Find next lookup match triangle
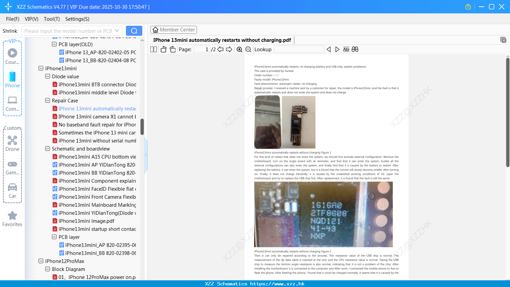This screenshot has width=510, height=287. 337,50
